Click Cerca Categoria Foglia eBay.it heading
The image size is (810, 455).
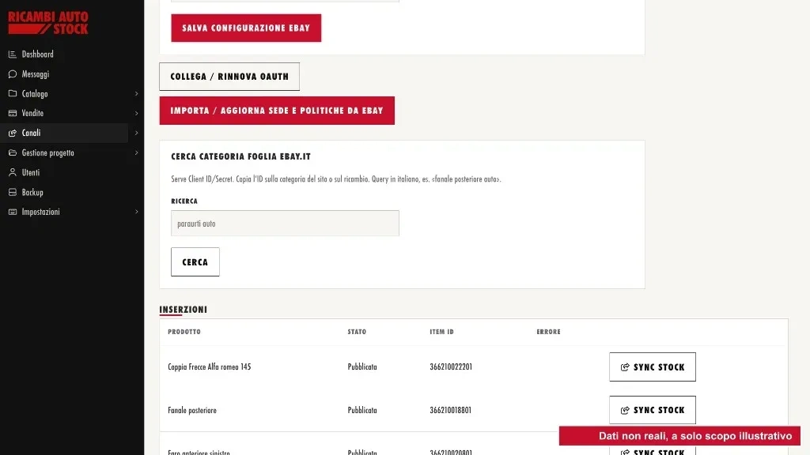[240, 156]
